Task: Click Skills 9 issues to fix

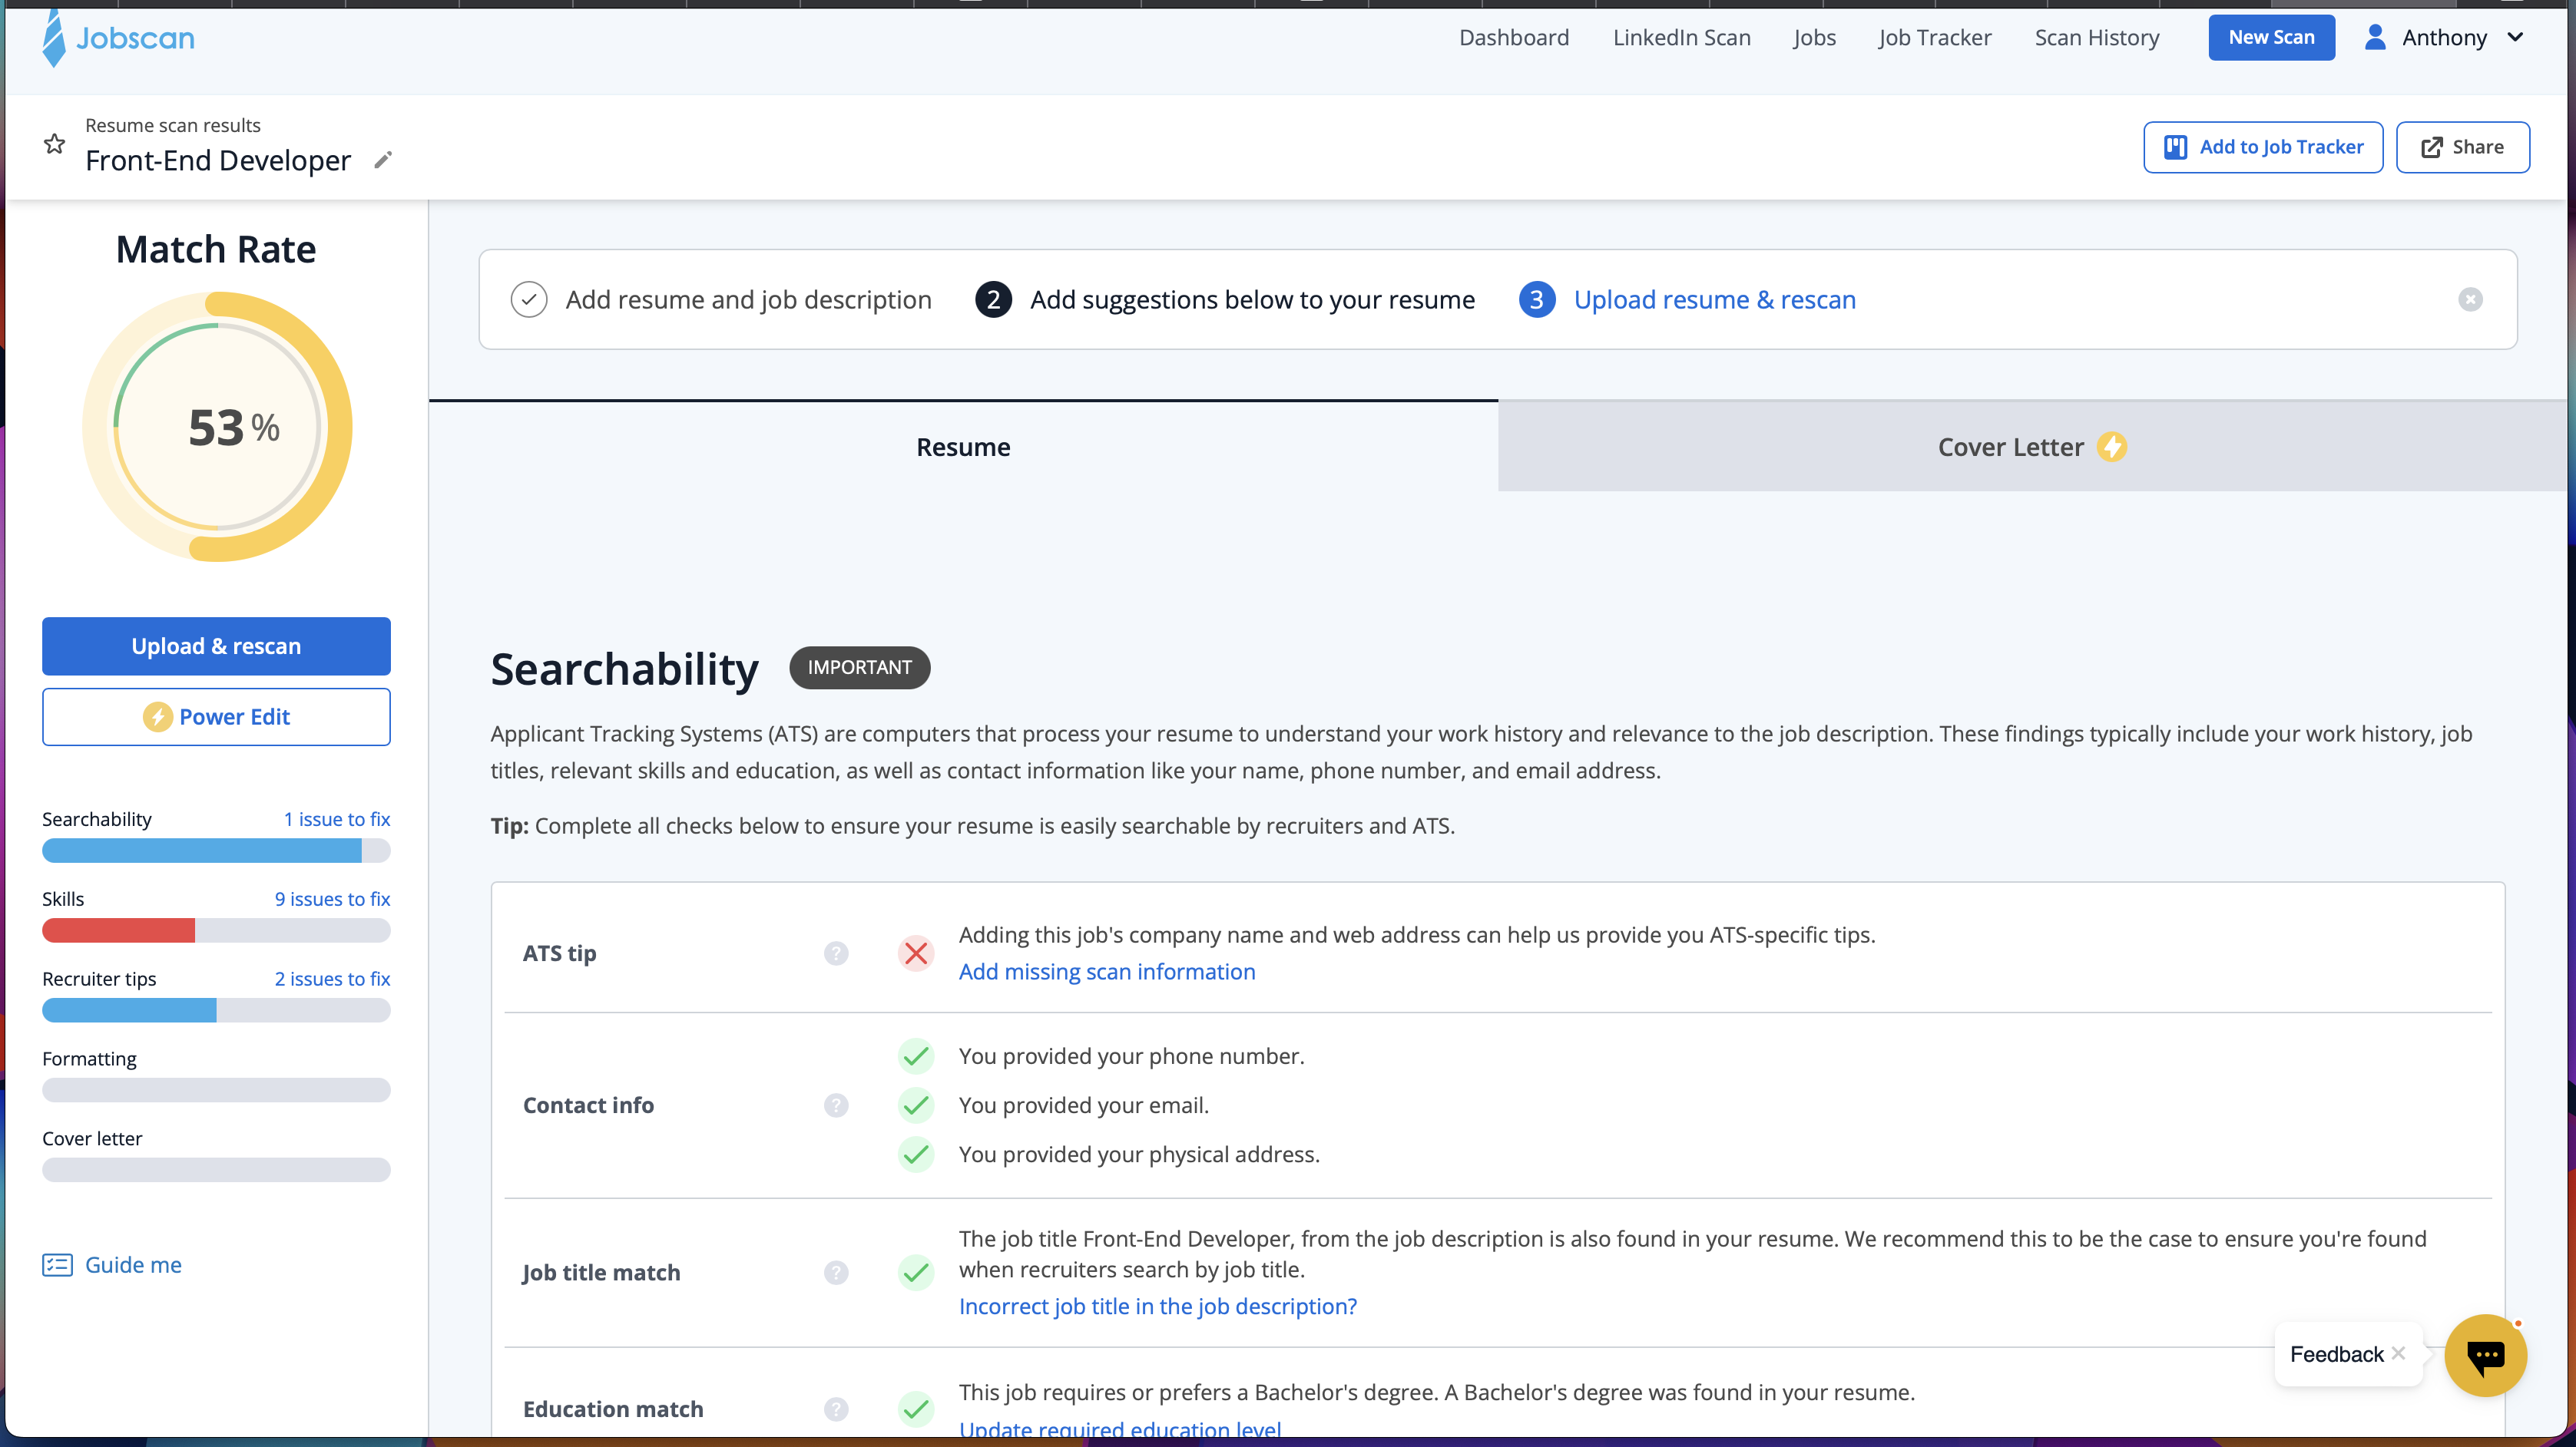Action: (x=332, y=898)
